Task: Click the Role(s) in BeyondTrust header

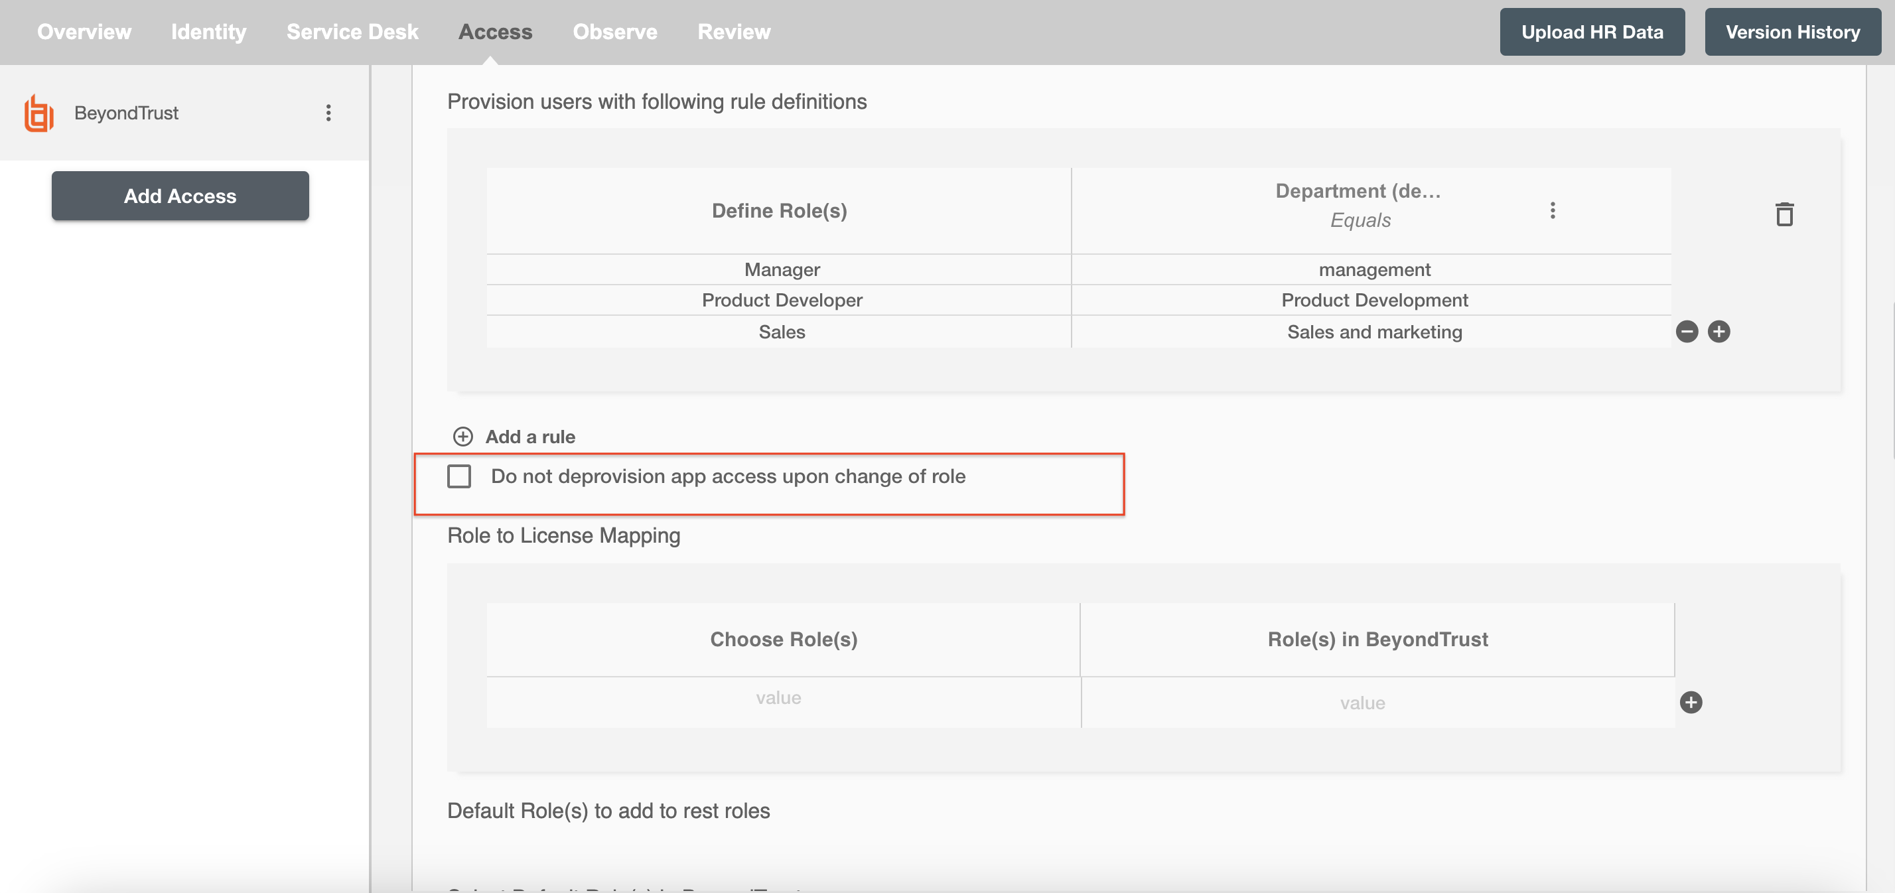Action: (x=1377, y=639)
